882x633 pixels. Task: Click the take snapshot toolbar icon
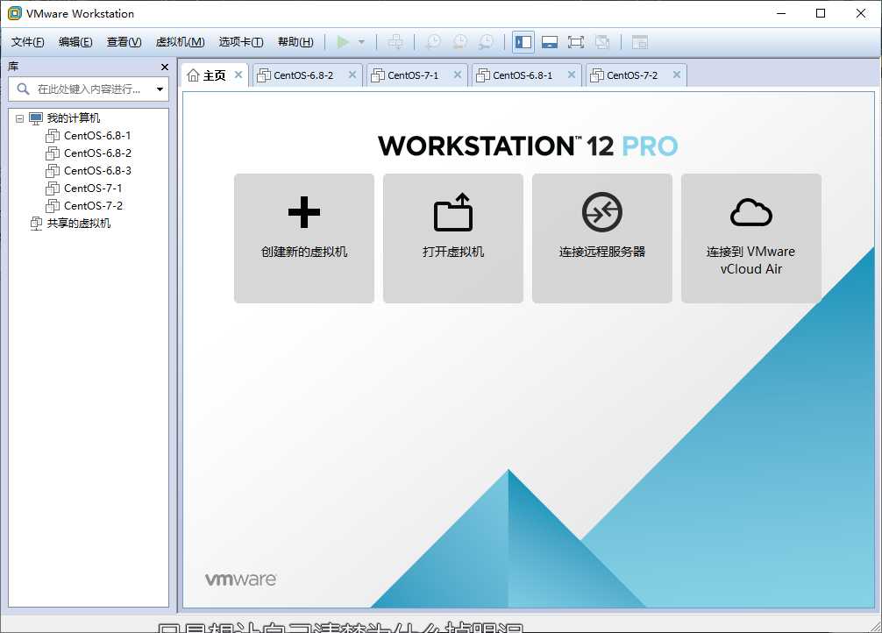tap(433, 42)
